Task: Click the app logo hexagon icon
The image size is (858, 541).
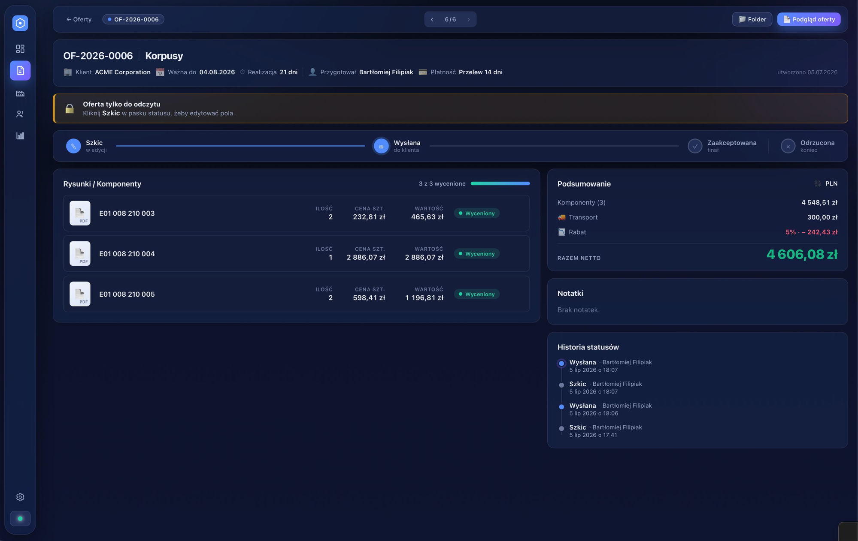Action: [x=20, y=23]
